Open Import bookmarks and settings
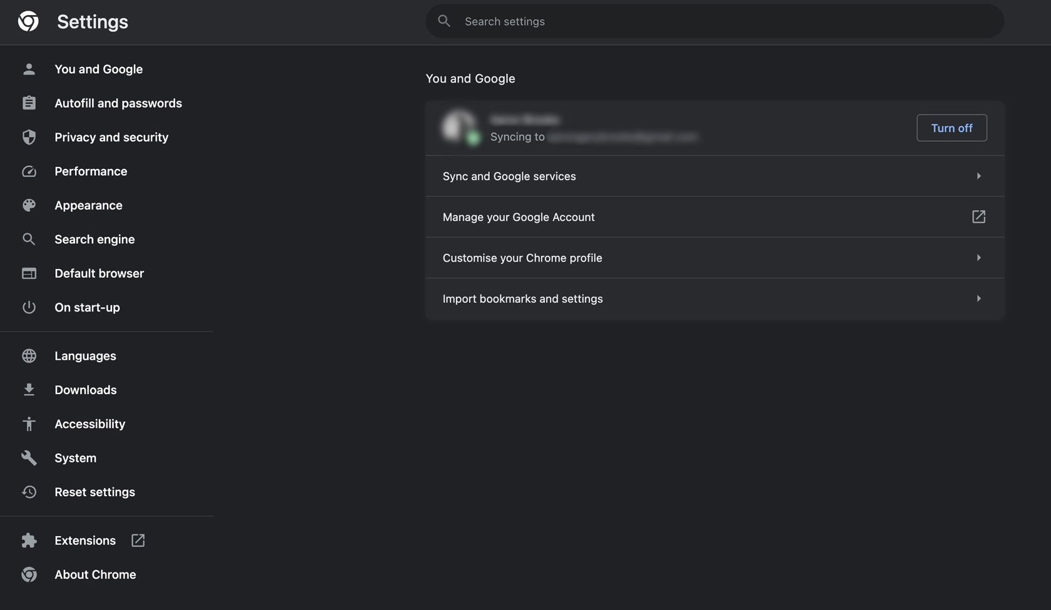1051x610 pixels. tap(714, 298)
